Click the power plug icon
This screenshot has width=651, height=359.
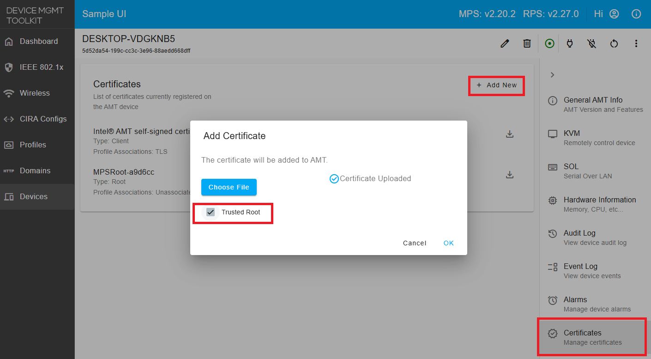coord(570,43)
